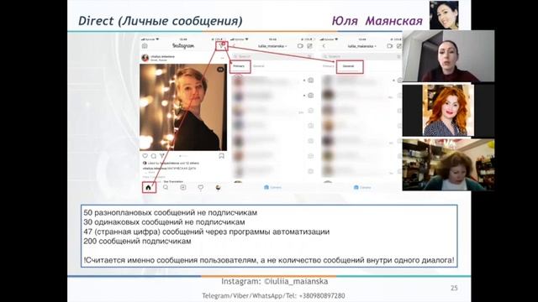Tap the post author's round avatar
This screenshot has width=538, height=302.
145,58
